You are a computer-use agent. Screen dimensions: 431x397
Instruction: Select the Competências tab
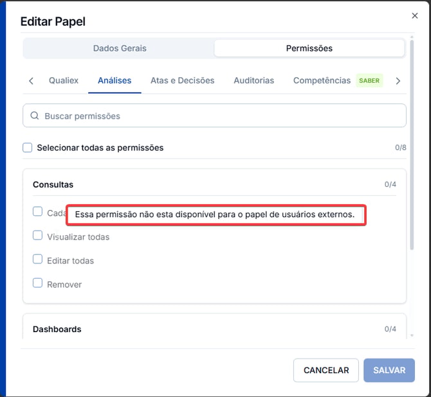(x=322, y=80)
